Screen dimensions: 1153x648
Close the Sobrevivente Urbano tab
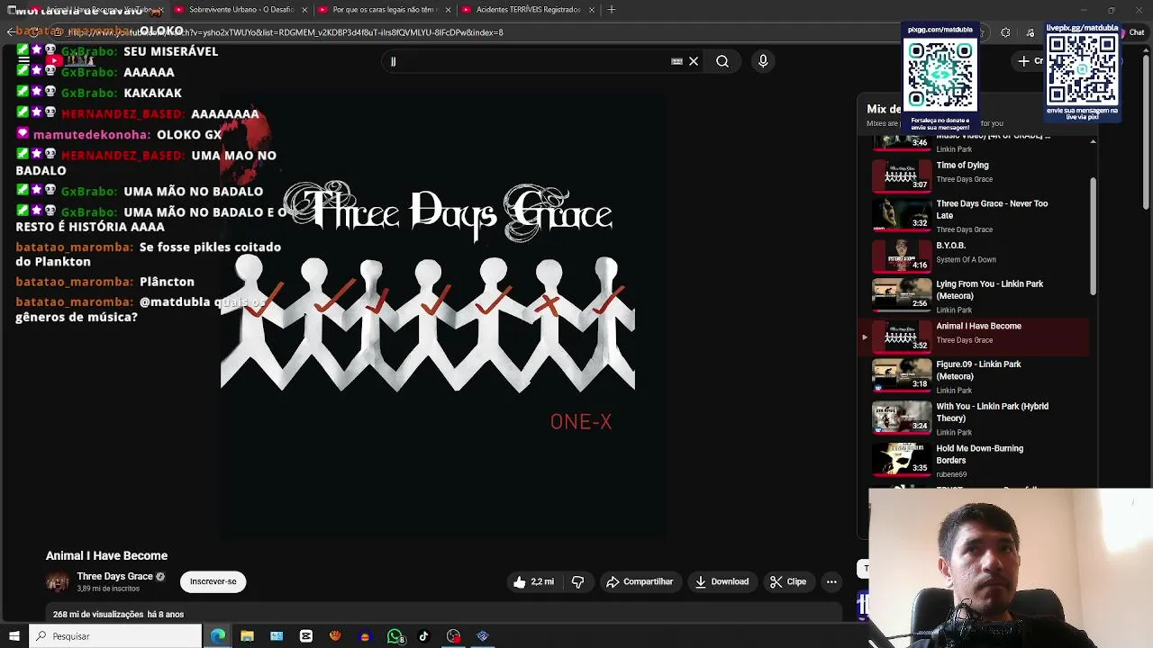(x=304, y=10)
